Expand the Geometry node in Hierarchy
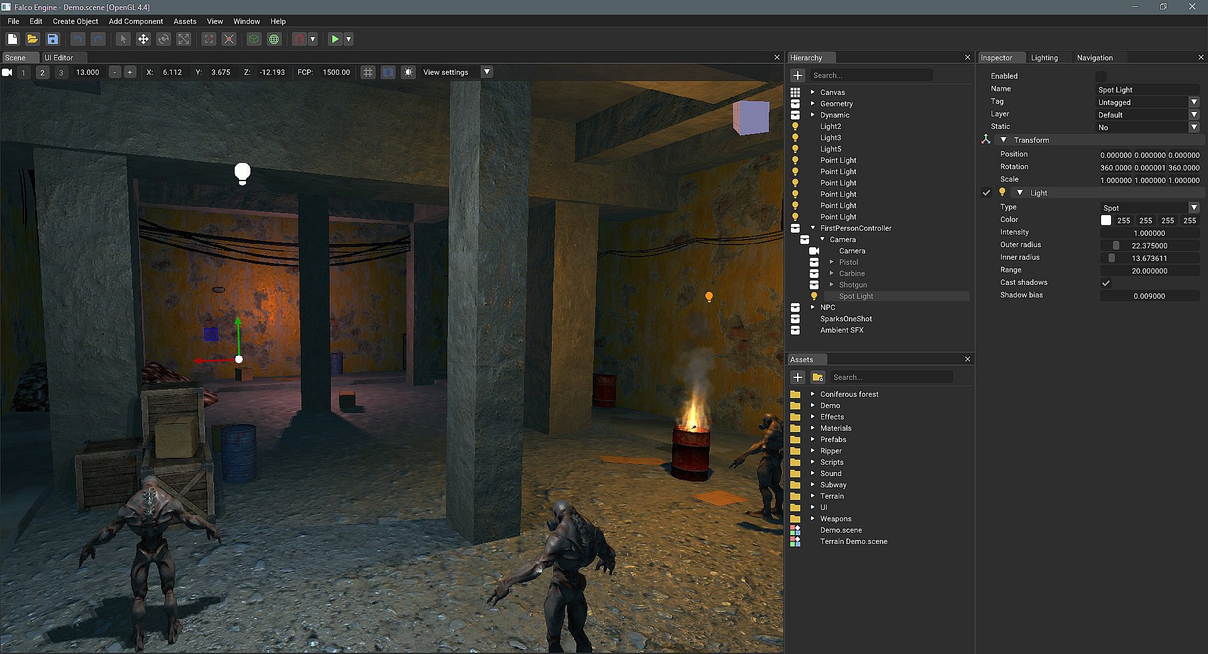 pyautogui.click(x=812, y=104)
